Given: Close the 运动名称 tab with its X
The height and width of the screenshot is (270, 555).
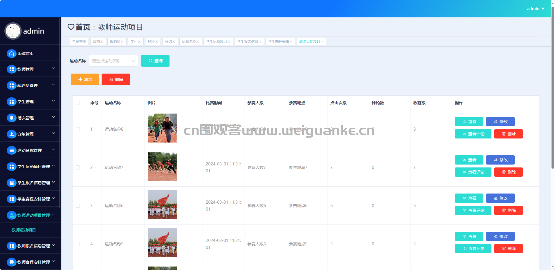Looking at the screenshot, I should [198, 42].
